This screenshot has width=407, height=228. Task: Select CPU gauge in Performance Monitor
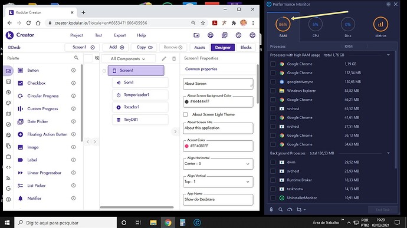tap(316, 27)
